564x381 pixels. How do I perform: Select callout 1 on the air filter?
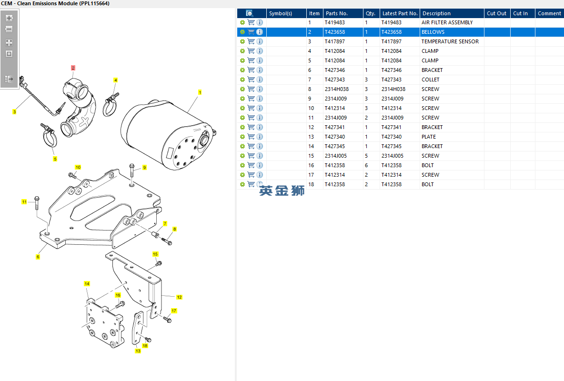(200, 92)
